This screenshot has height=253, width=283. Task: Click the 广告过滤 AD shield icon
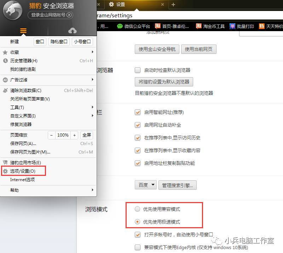[x=5, y=80]
